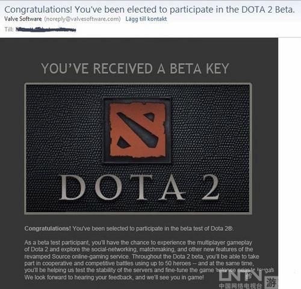Click the 游 icon in bottom corner
The image size is (301, 289).
[271, 283]
